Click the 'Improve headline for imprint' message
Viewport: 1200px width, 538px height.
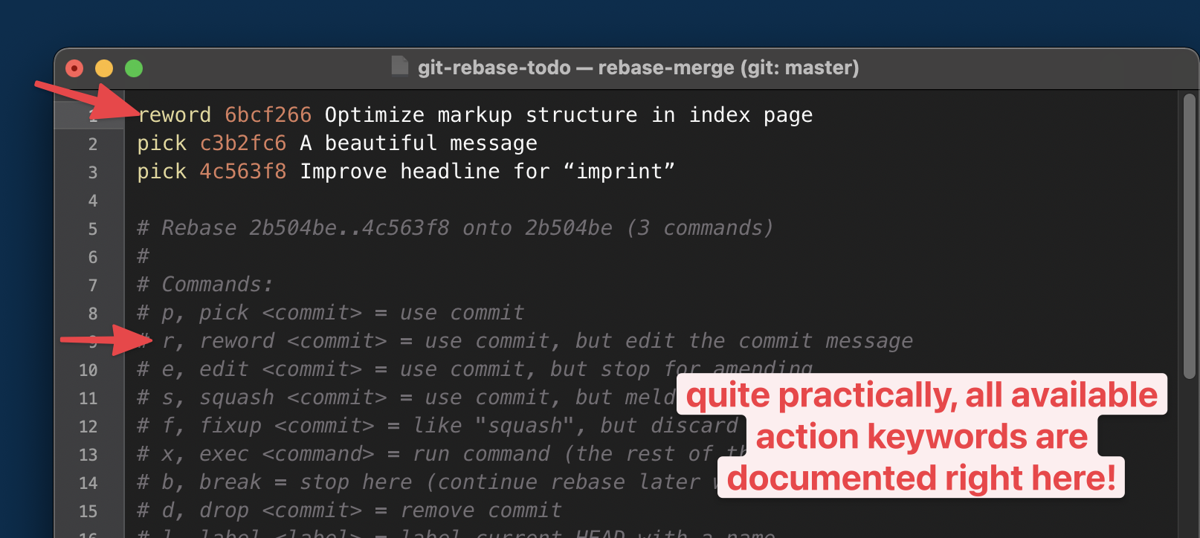pyautogui.click(x=487, y=172)
